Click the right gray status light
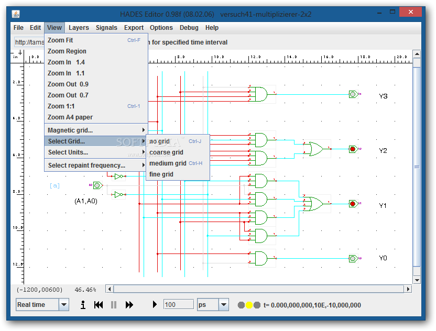 pos(257,305)
